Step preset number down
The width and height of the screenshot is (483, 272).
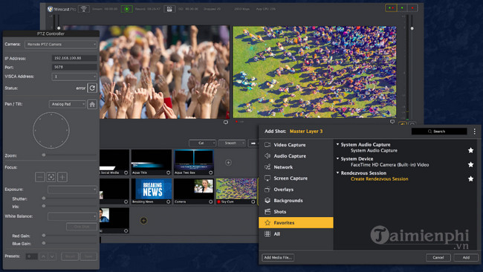point(52,256)
